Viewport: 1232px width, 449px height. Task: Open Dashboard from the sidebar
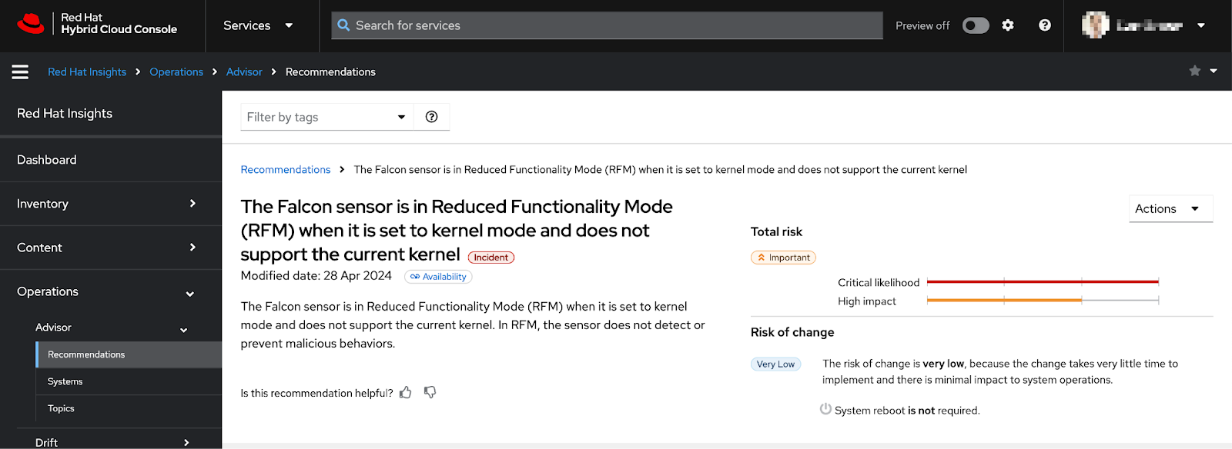pyautogui.click(x=111, y=160)
